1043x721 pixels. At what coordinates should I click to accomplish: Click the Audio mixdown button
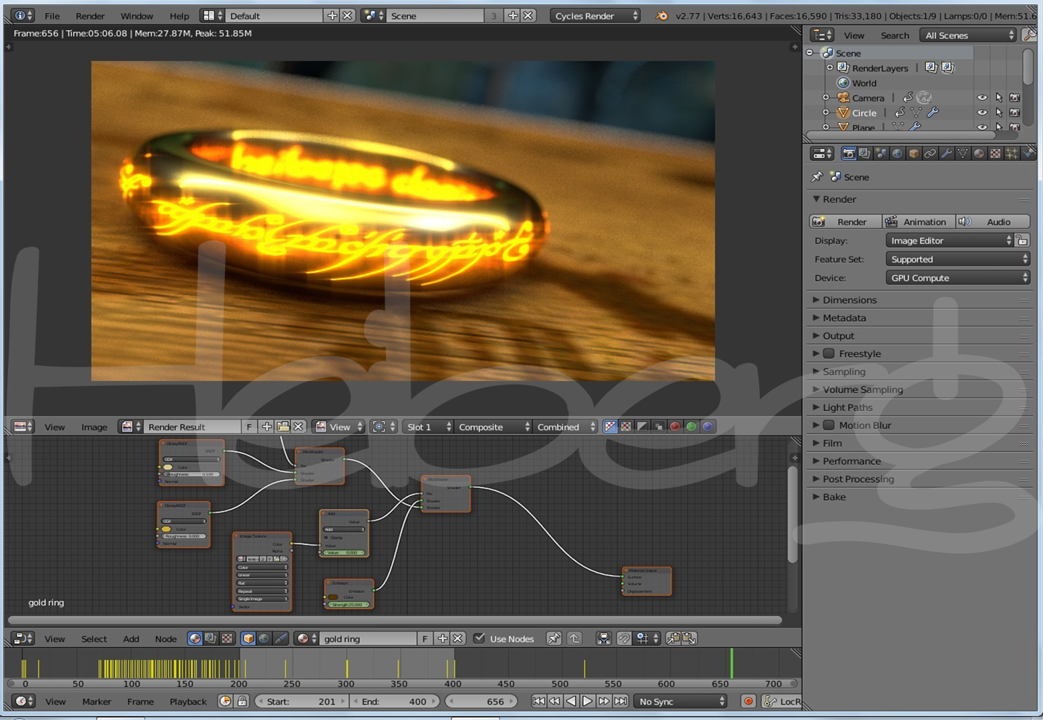click(992, 222)
